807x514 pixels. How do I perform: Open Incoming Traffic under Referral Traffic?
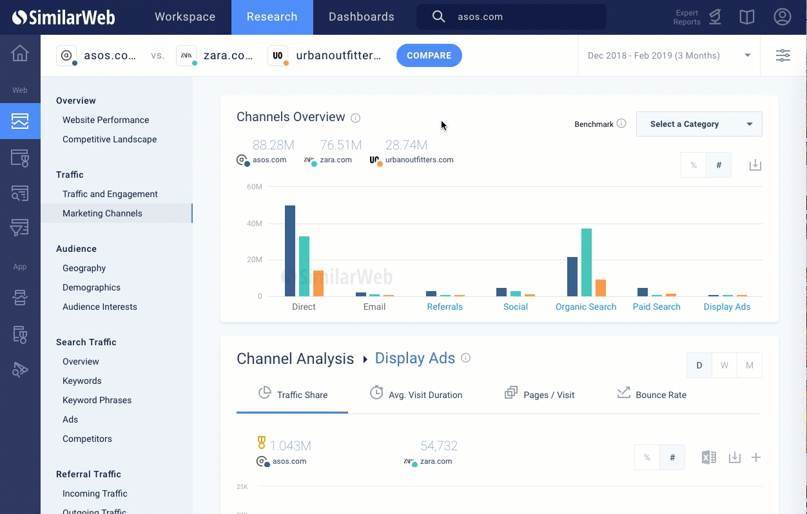95,493
